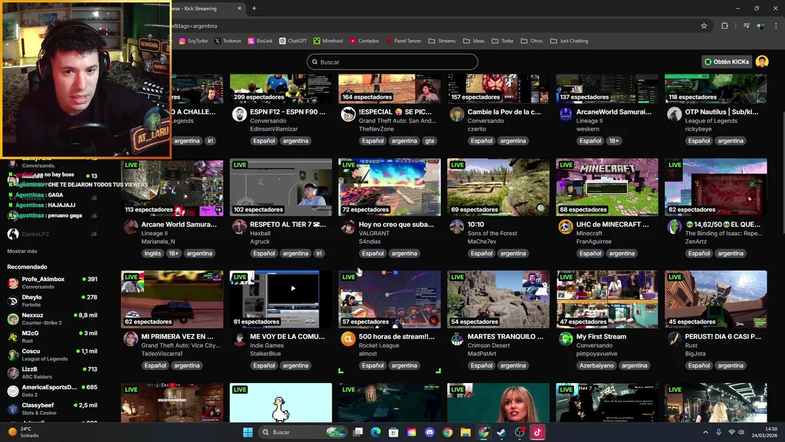
Task: Expand the Just Chatting bookmark folder
Action: (569, 41)
